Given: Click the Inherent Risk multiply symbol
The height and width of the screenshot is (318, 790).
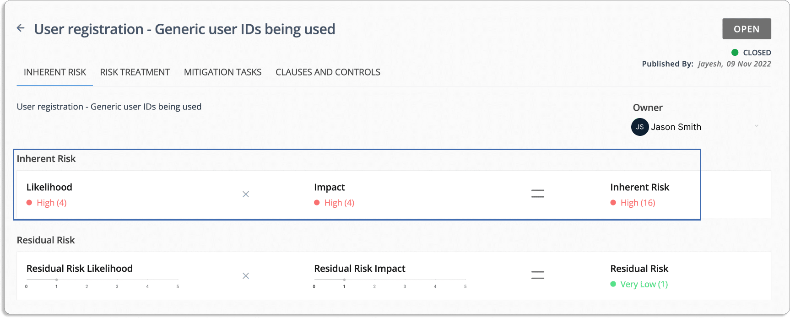Looking at the screenshot, I should coord(246,194).
